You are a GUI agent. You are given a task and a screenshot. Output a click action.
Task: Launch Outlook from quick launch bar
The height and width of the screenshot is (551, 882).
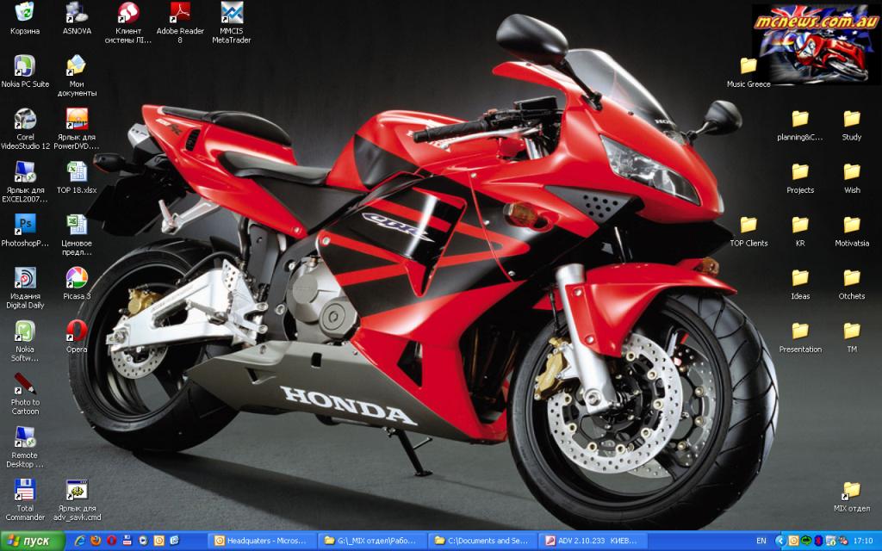coord(159,541)
